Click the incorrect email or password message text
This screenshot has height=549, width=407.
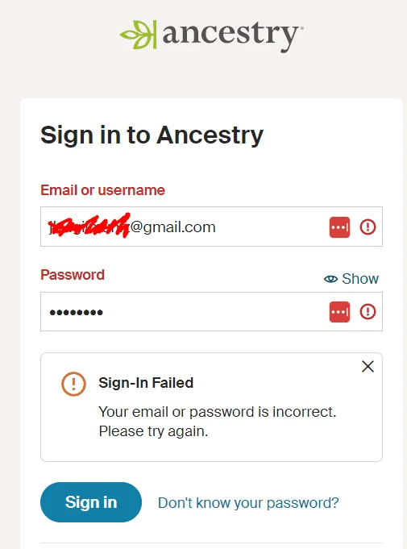[218, 422]
